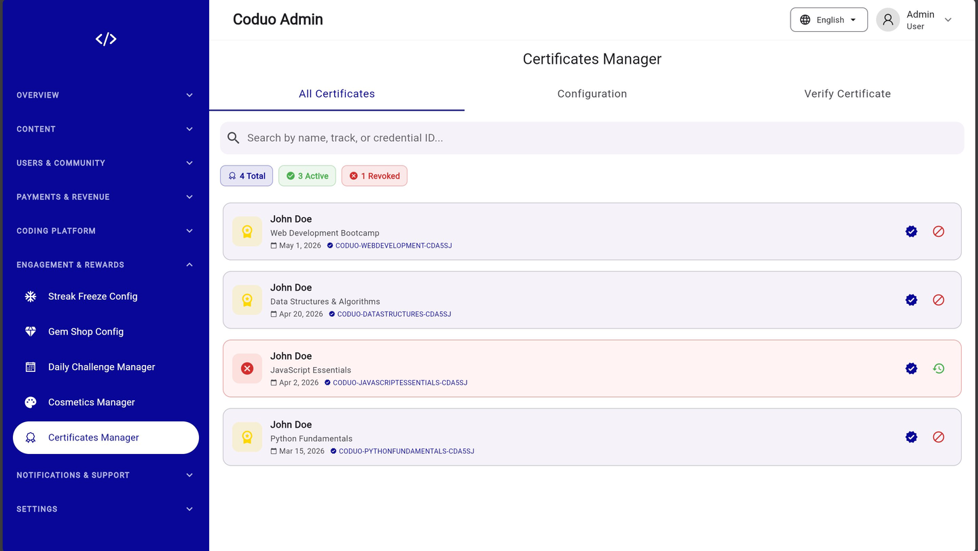Image resolution: width=978 pixels, height=551 pixels.
Task: Click the award badge on Data Structures card
Action: tap(247, 300)
